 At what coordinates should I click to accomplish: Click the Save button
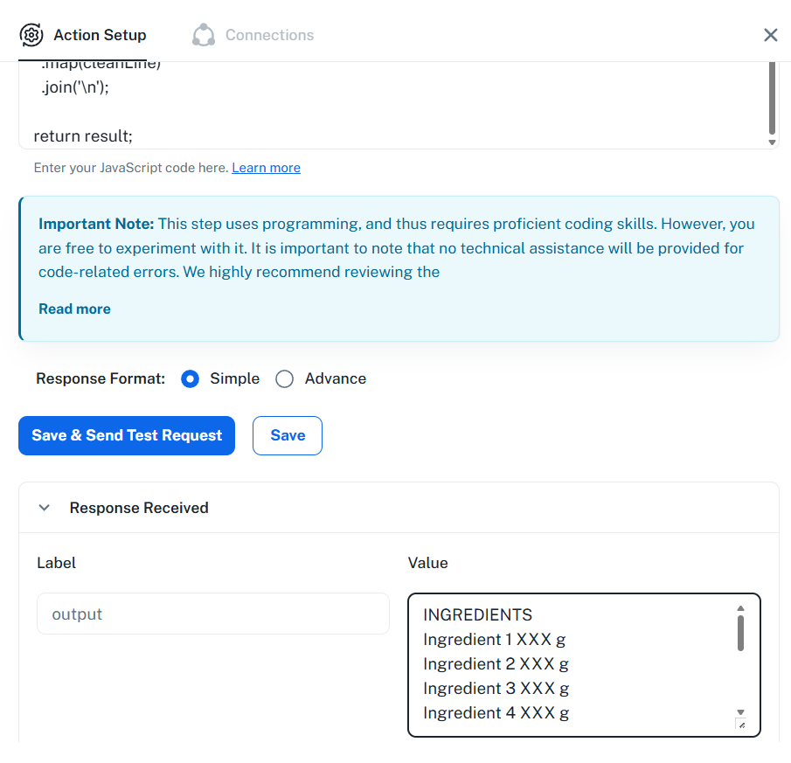(x=288, y=436)
